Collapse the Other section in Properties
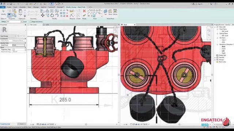The image size is (234, 131). coord(25,47)
